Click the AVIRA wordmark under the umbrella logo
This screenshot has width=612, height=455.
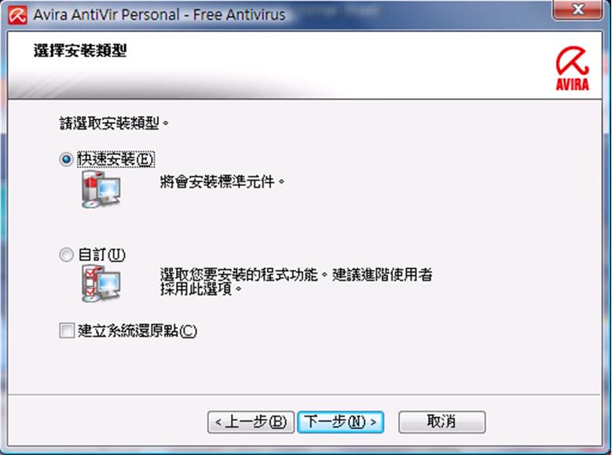pyautogui.click(x=572, y=84)
